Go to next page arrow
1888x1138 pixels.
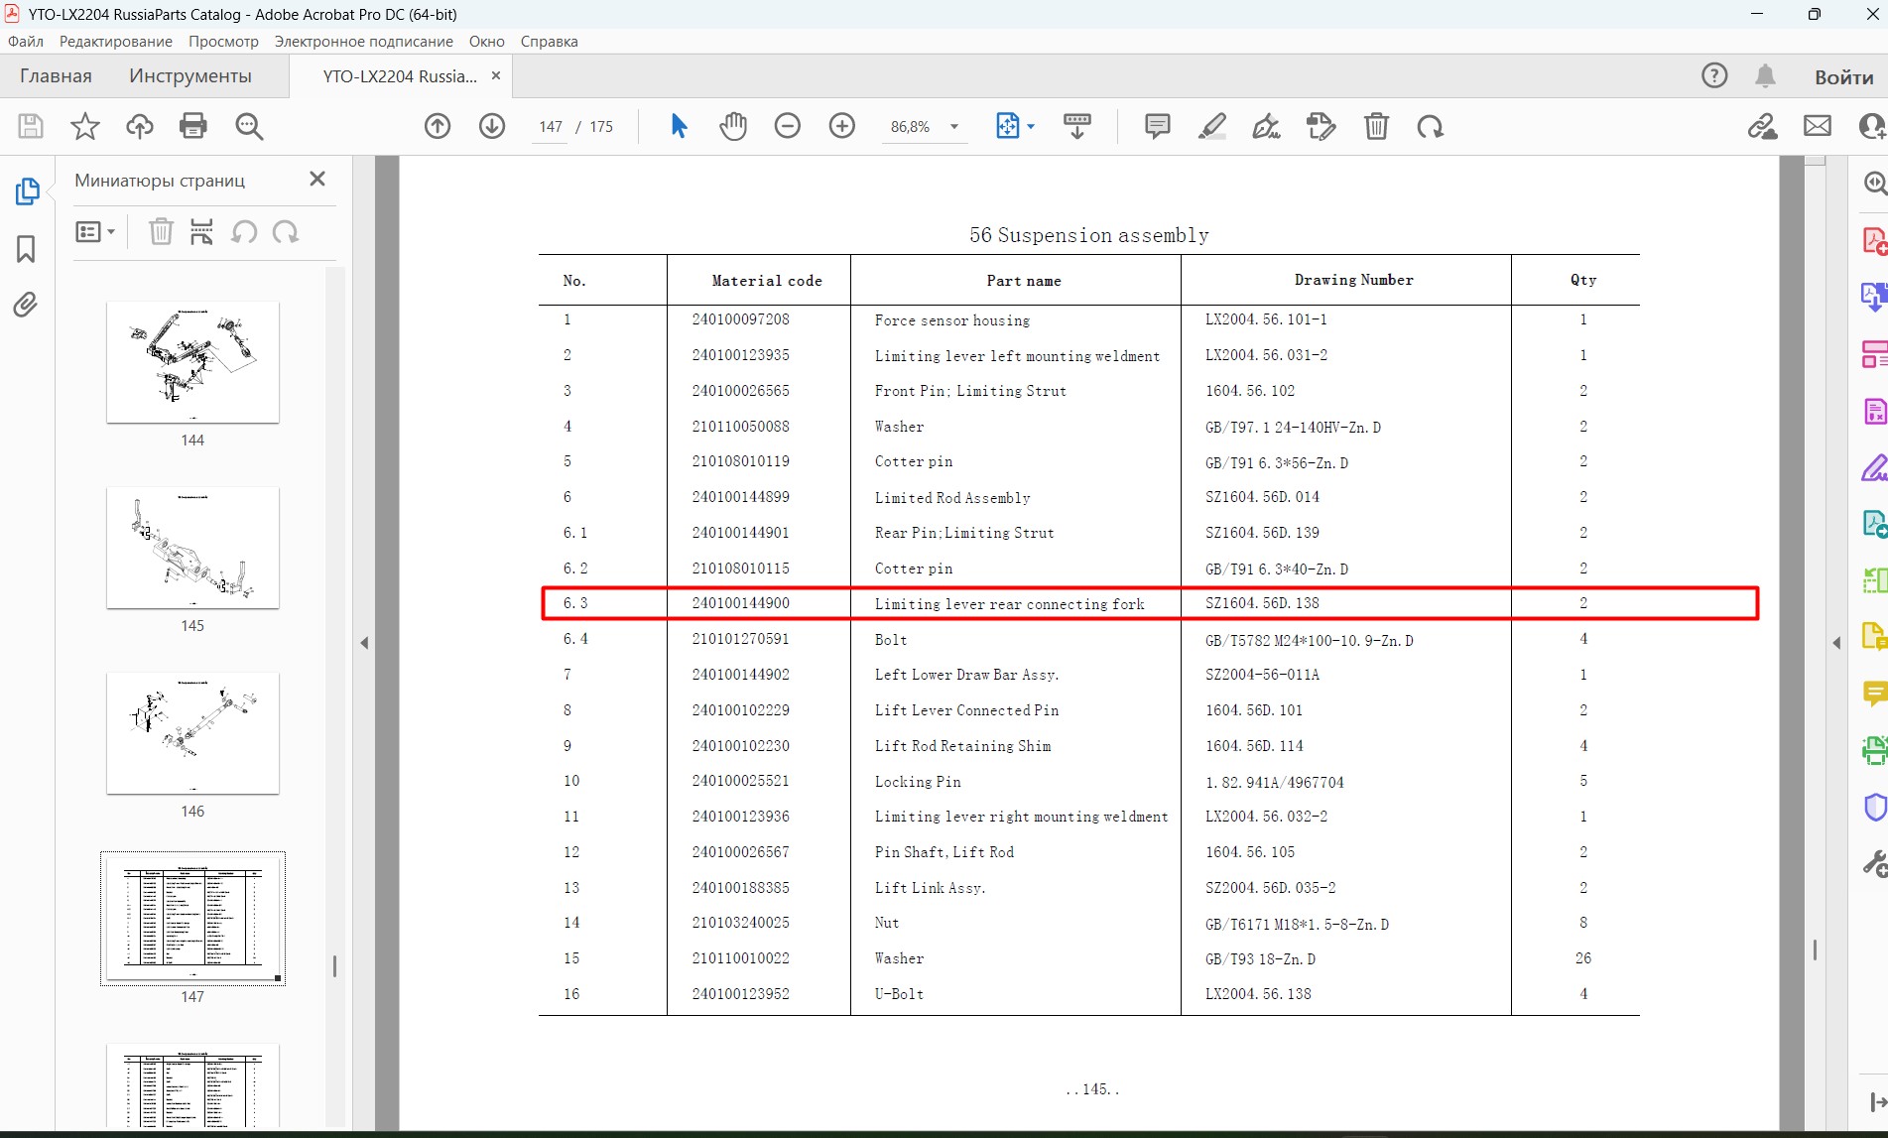coord(492,126)
